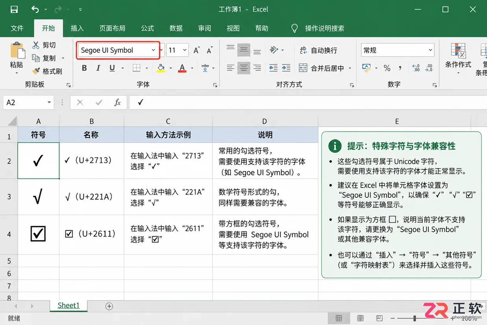Toggle Underline formatting

[112, 68]
